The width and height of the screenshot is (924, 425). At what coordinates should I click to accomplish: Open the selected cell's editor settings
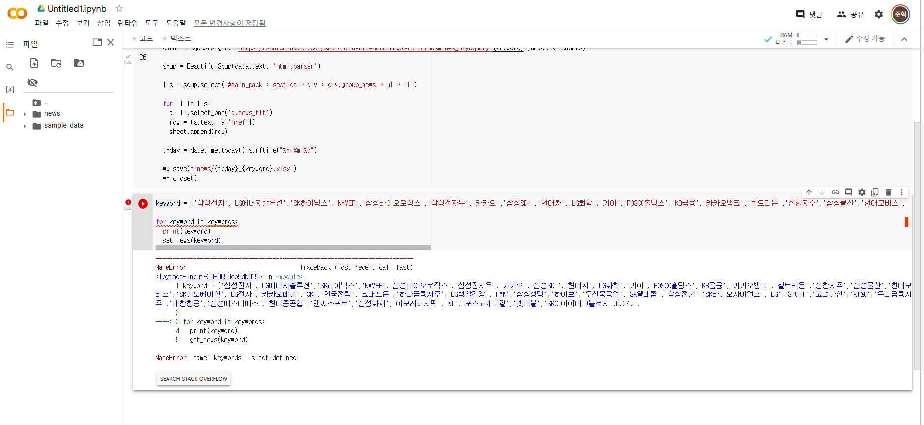tap(862, 192)
